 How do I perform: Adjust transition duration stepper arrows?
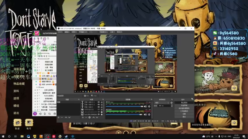(x=172, y=106)
